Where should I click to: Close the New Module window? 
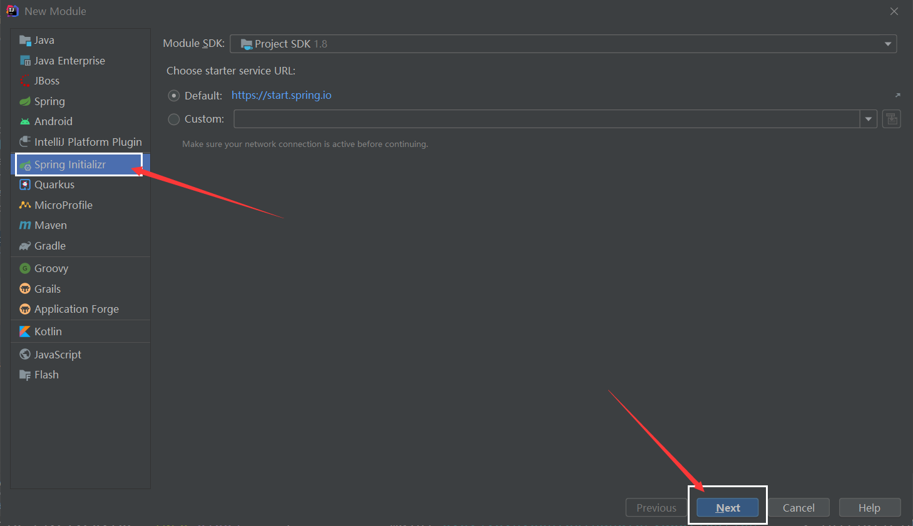tap(894, 11)
